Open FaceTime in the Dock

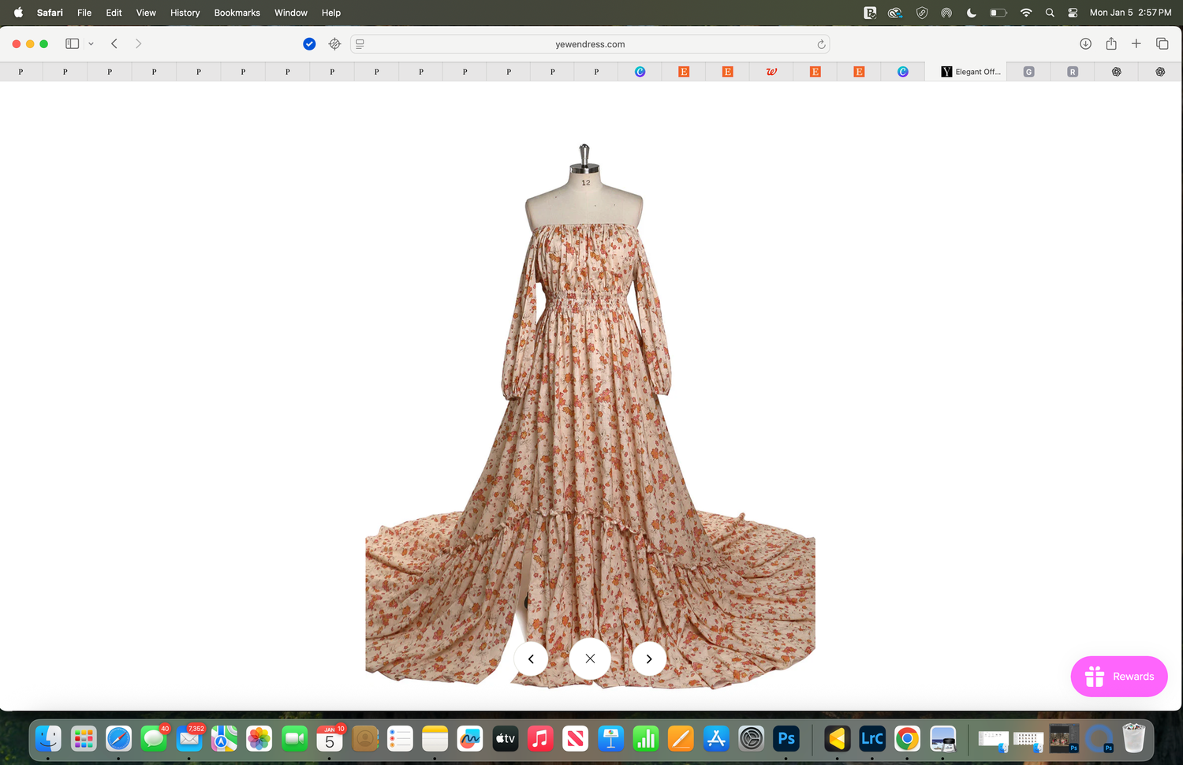pos(294,739)
